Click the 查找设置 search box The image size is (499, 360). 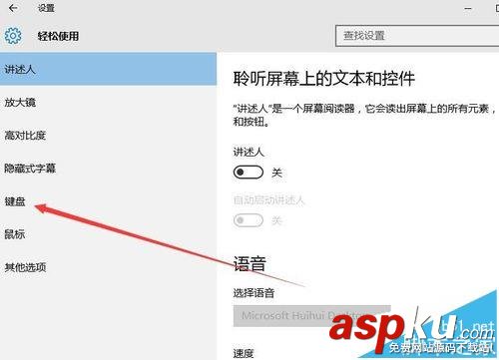point(417,35)
